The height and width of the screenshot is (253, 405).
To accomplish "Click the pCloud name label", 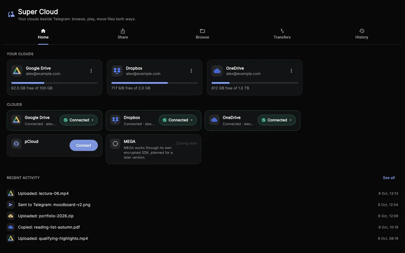I will (32, 141).
